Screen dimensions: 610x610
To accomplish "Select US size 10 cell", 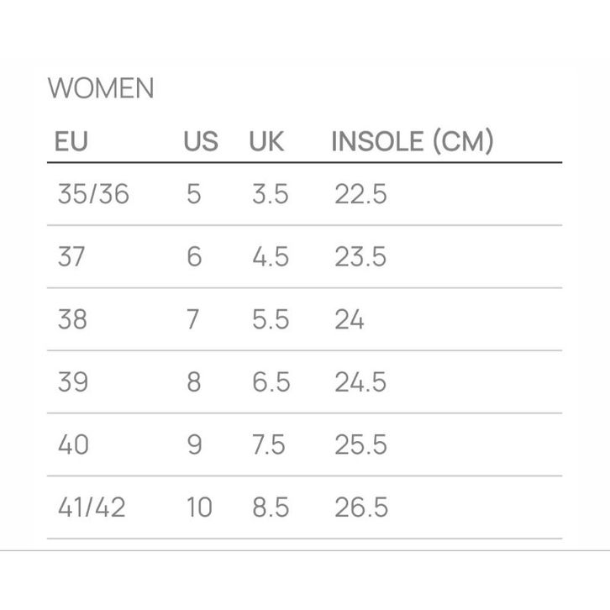I will pyautogui.click(x=199, y=507).
